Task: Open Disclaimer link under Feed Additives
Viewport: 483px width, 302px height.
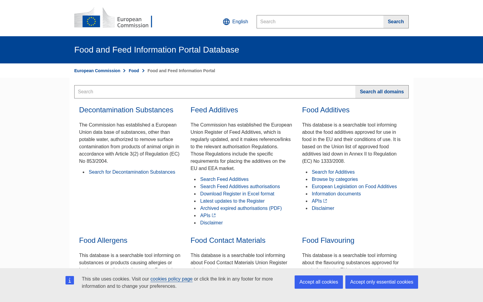Action: coord(211,223)
